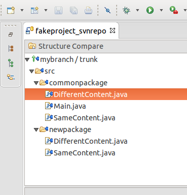
Task: Click the Print toolbar icon
Action: (x=88, y=11)
